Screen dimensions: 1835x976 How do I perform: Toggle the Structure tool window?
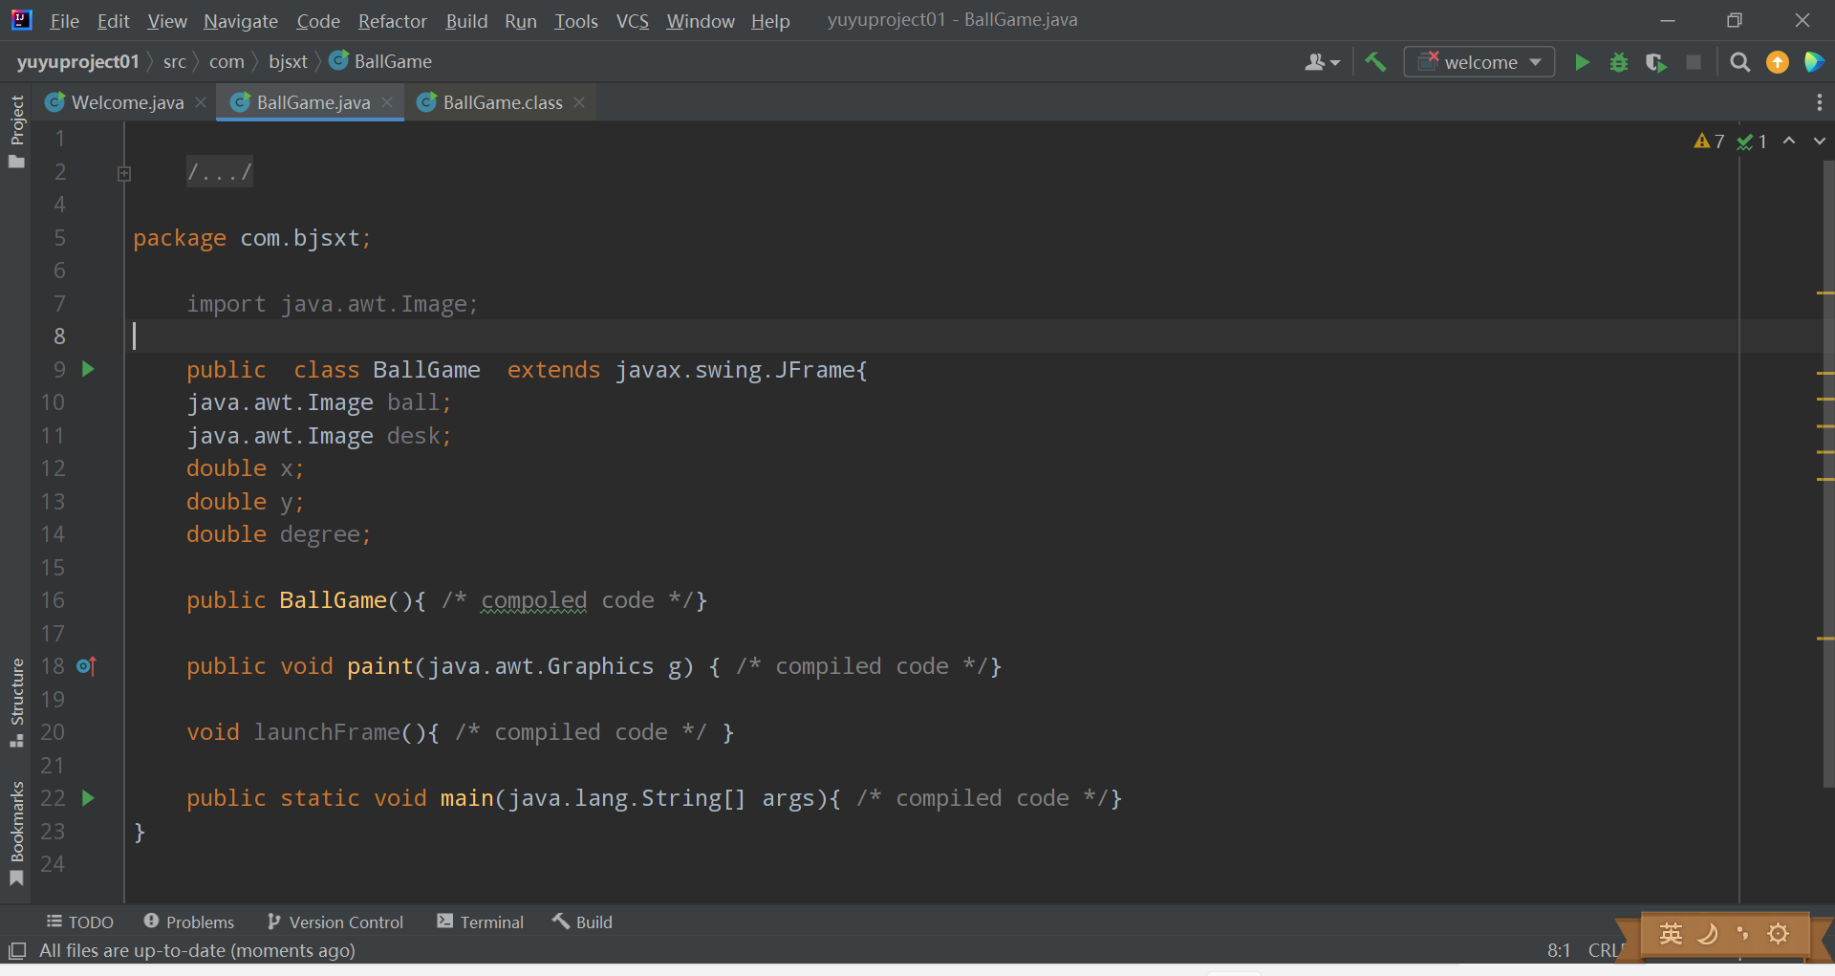16,704
